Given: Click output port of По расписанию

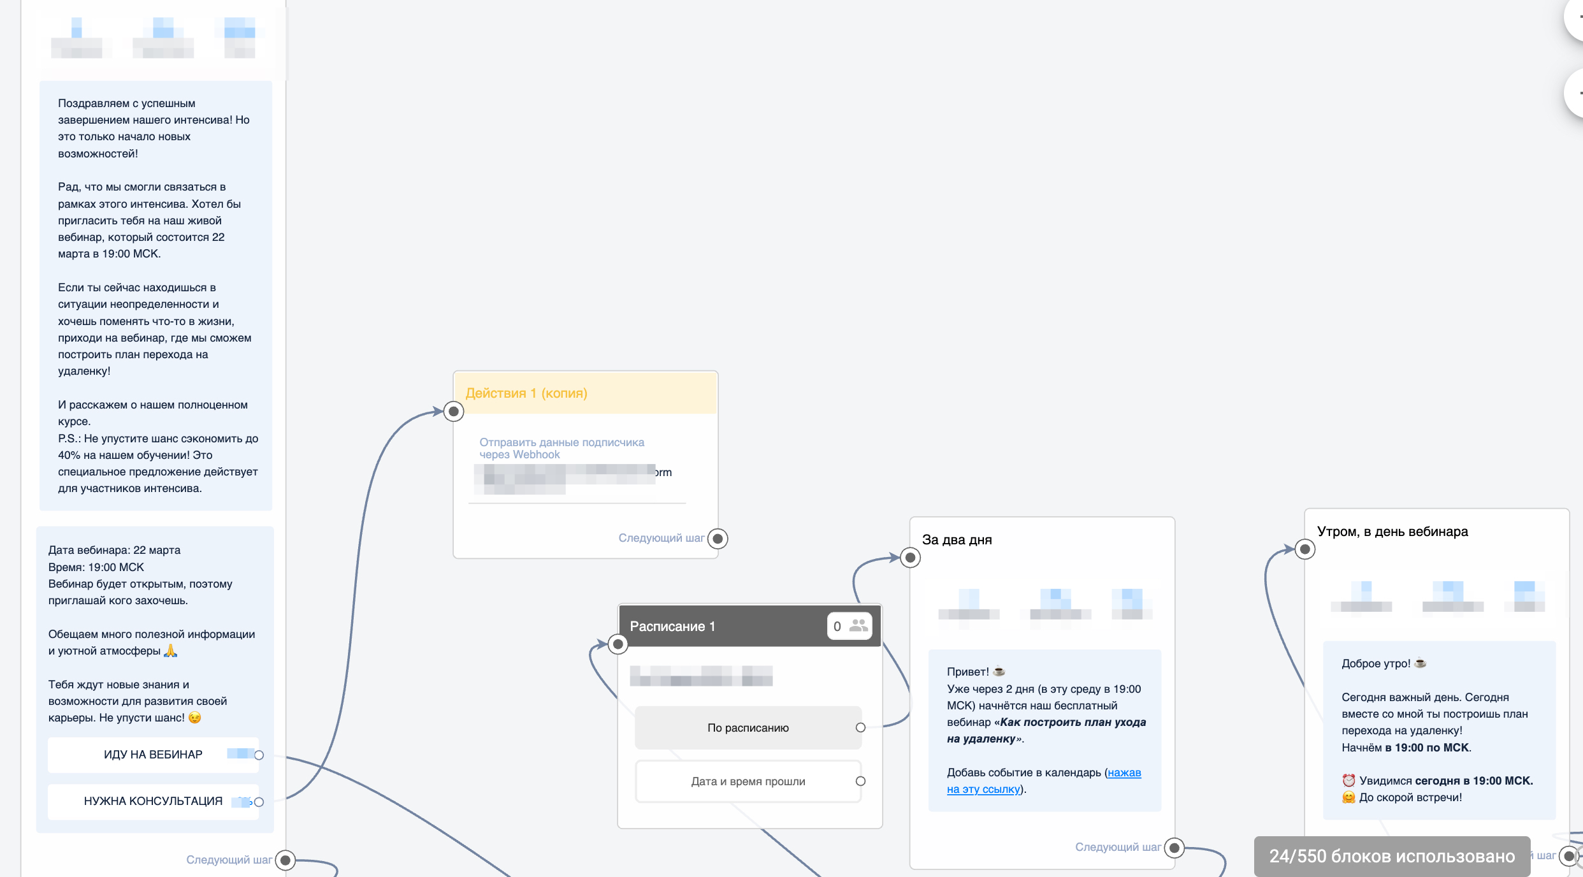Looking at the screenshot, I should click(x=860, y=727).
